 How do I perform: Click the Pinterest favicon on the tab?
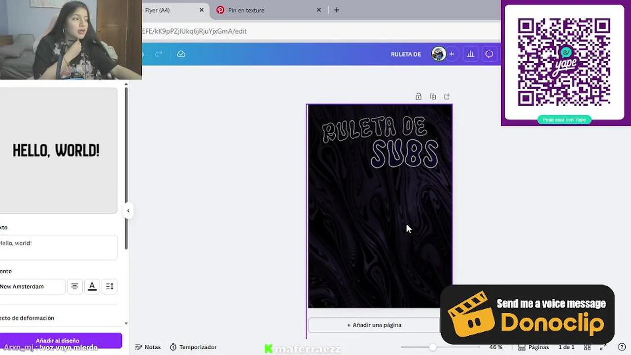tap(220, 10)
